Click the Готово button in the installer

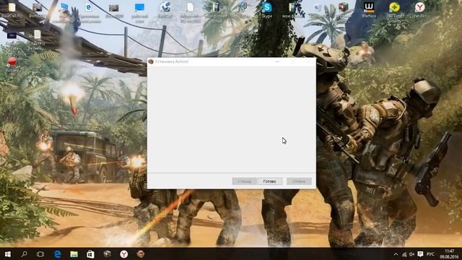[269, 181]
